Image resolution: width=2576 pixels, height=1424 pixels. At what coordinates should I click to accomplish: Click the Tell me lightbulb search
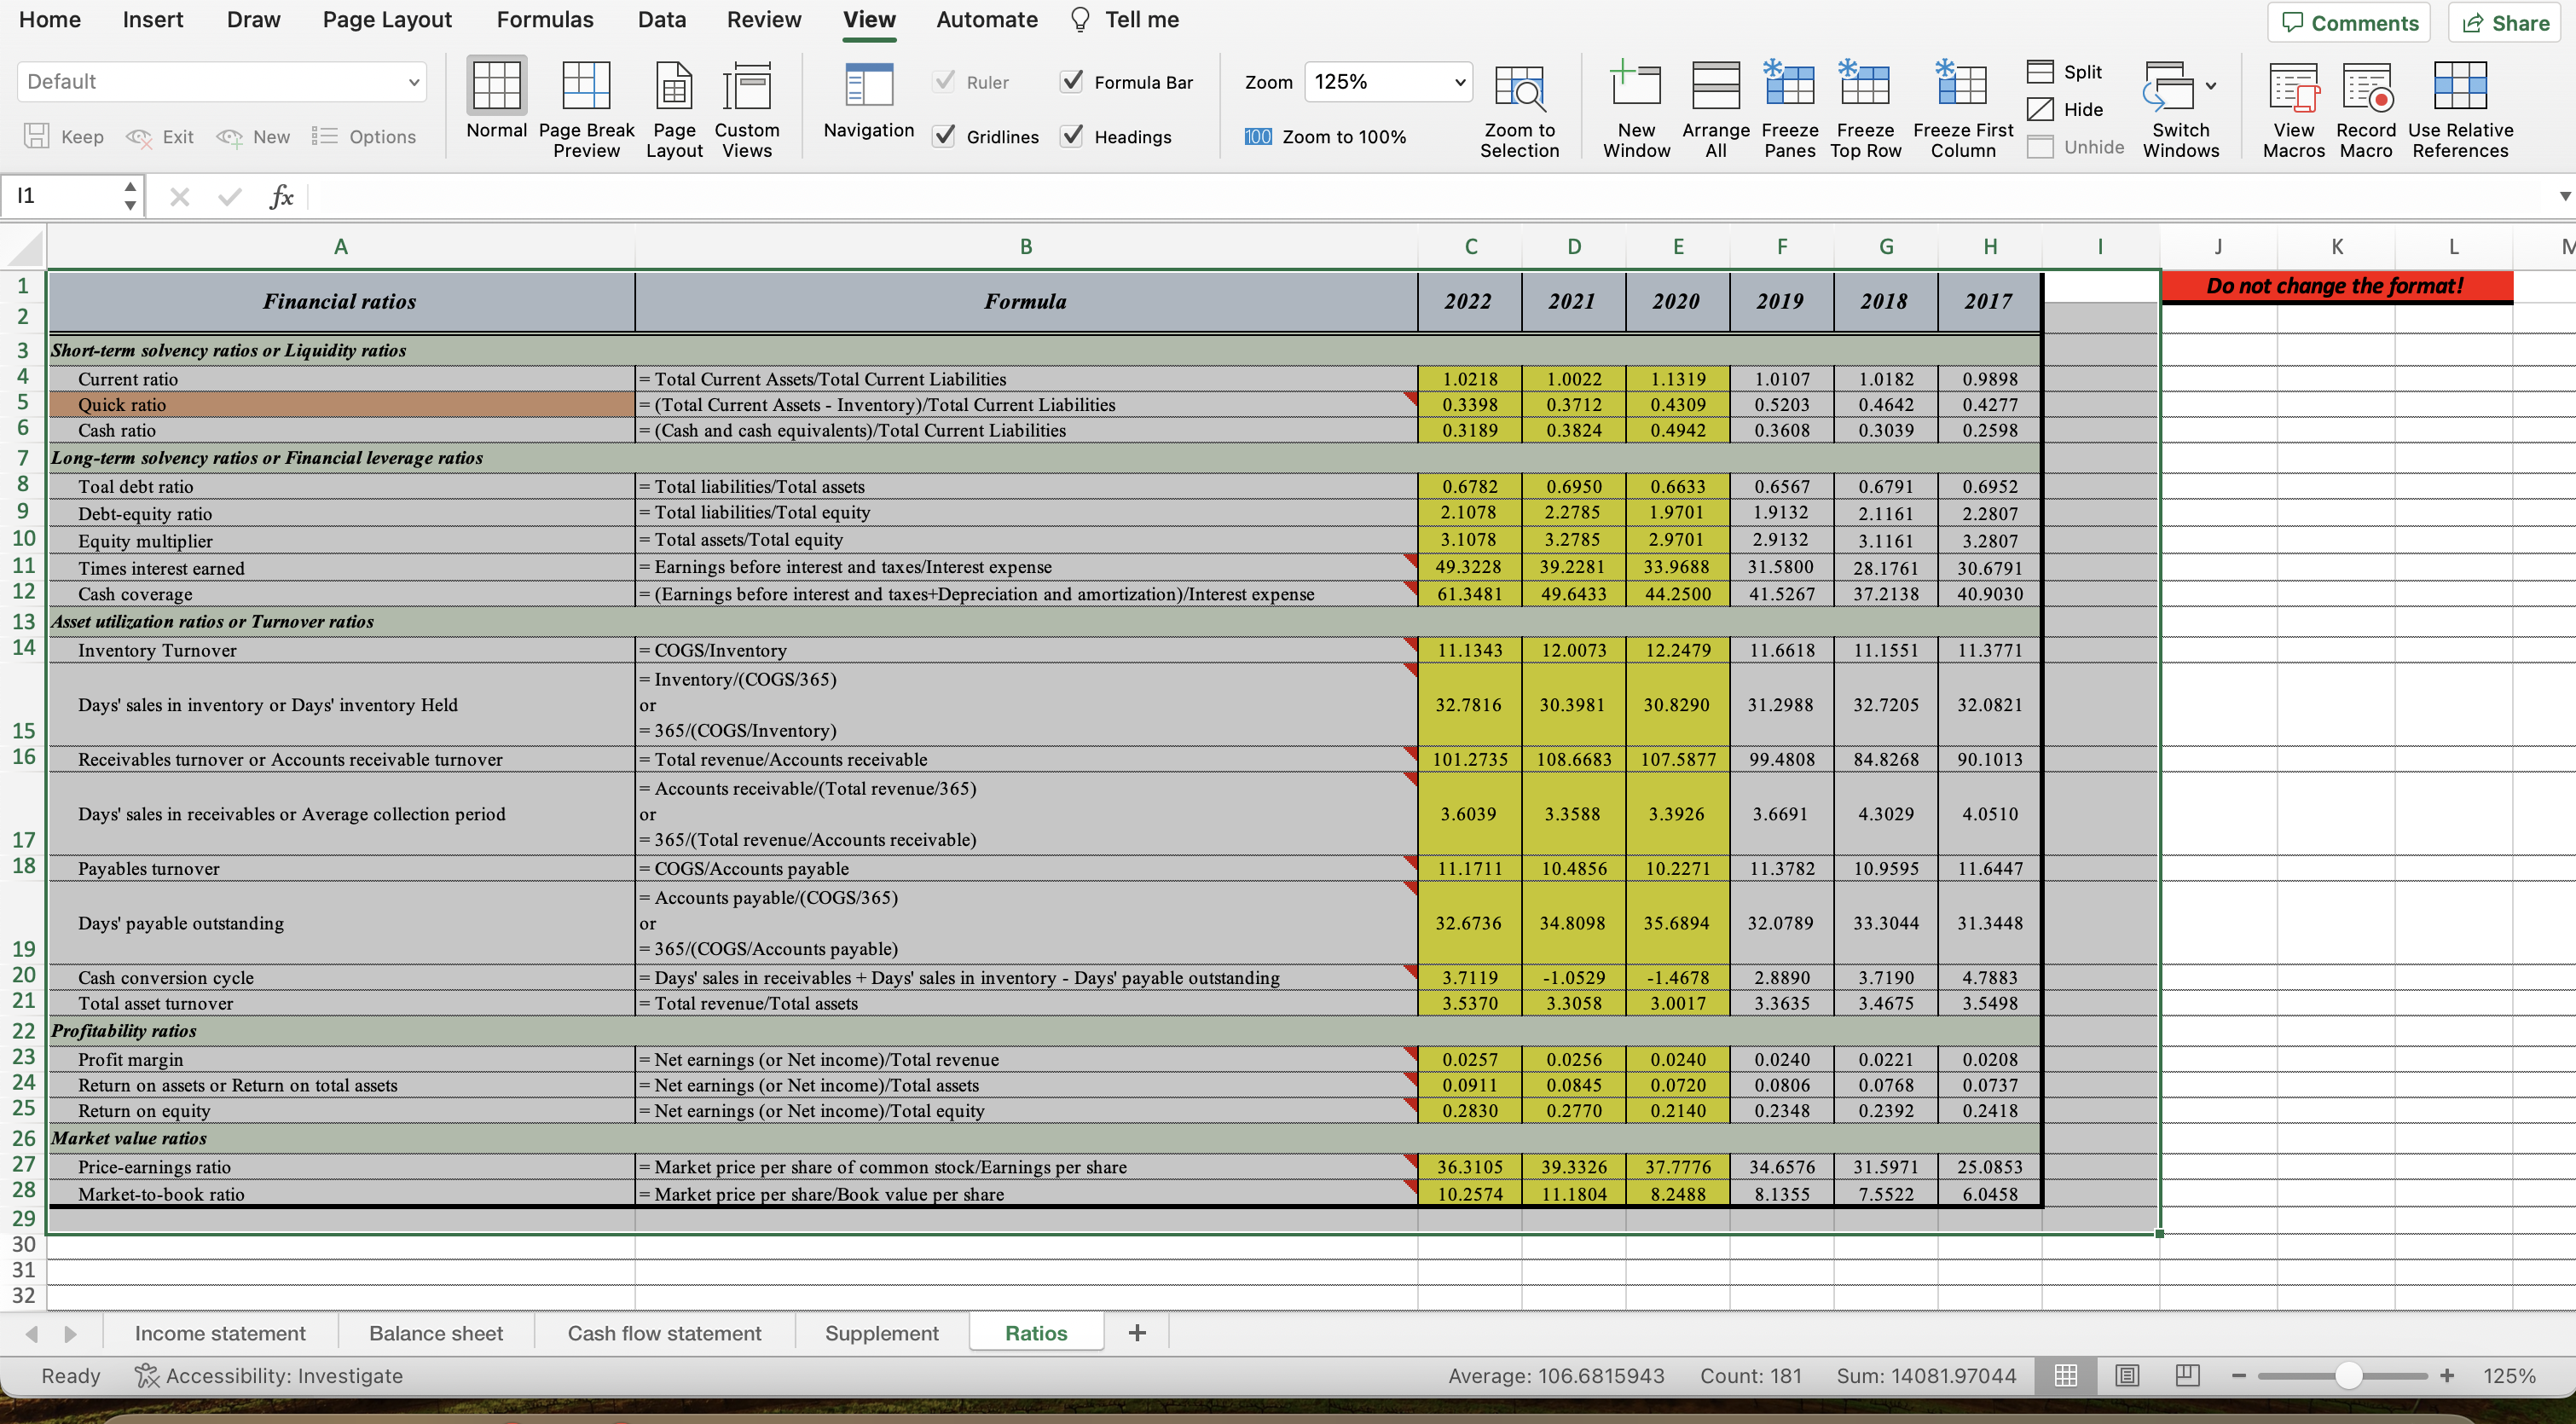1124,20
